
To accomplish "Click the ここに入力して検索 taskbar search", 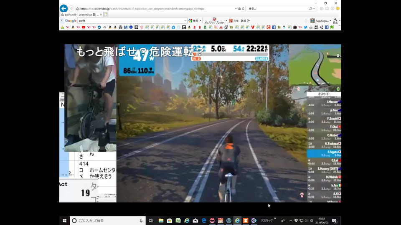I will coord(108,220).
